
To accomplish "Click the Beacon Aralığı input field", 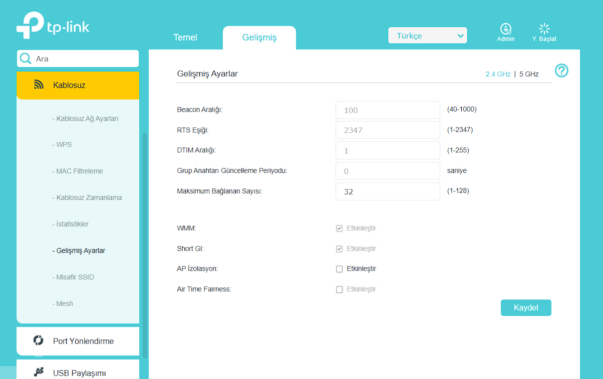I will 388,110.
